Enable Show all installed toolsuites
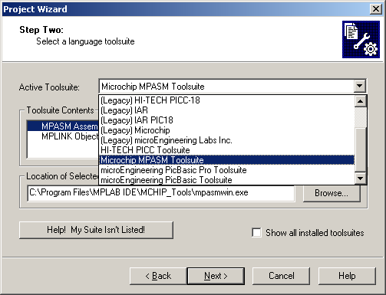This screenshot has width=386, height=295. tap(256, 232)
